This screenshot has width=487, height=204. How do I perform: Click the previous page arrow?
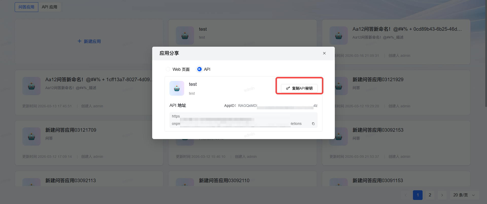(x=406, y=195)
